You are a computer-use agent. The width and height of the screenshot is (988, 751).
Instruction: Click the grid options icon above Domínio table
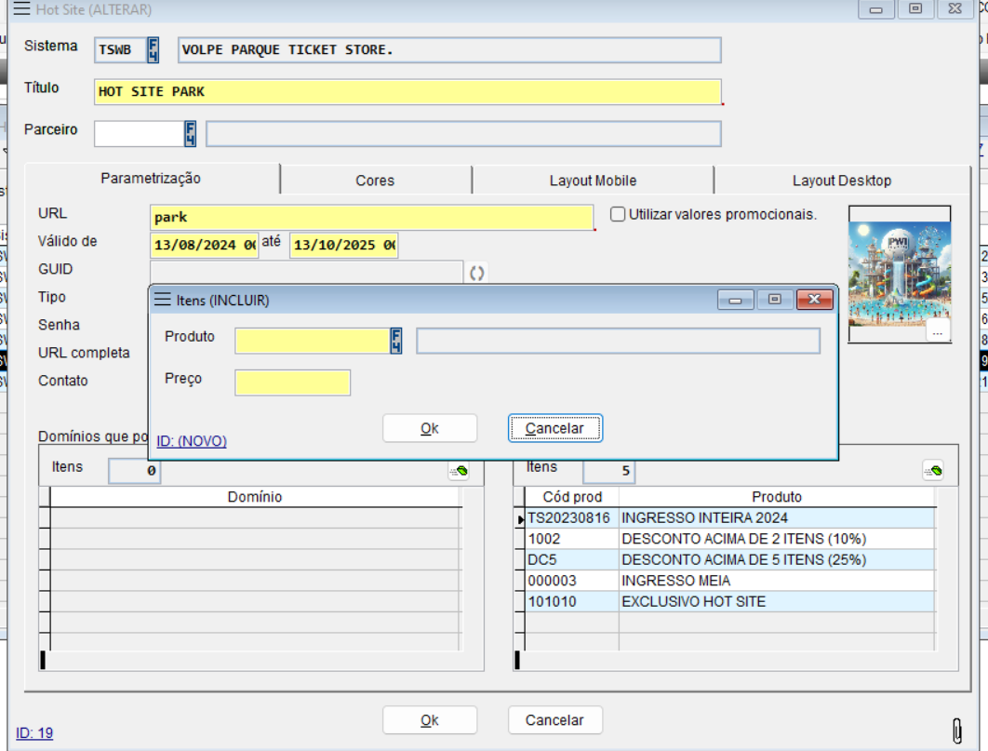click(x=458, y=471)
